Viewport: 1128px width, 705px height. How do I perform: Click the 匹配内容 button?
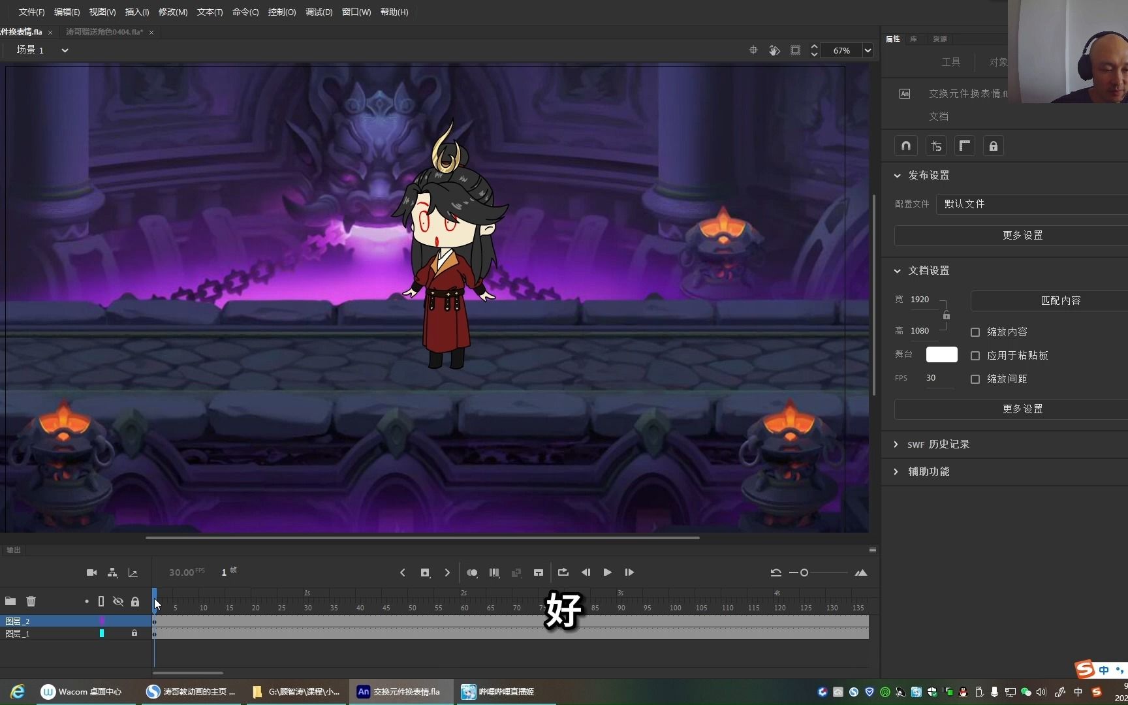tap(1049, 301)
